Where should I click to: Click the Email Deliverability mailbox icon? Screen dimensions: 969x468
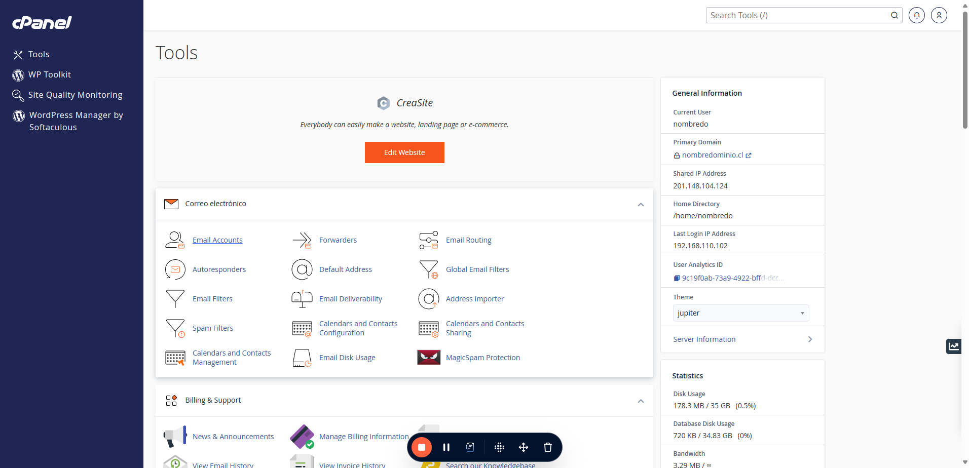(x=302, y=299)
